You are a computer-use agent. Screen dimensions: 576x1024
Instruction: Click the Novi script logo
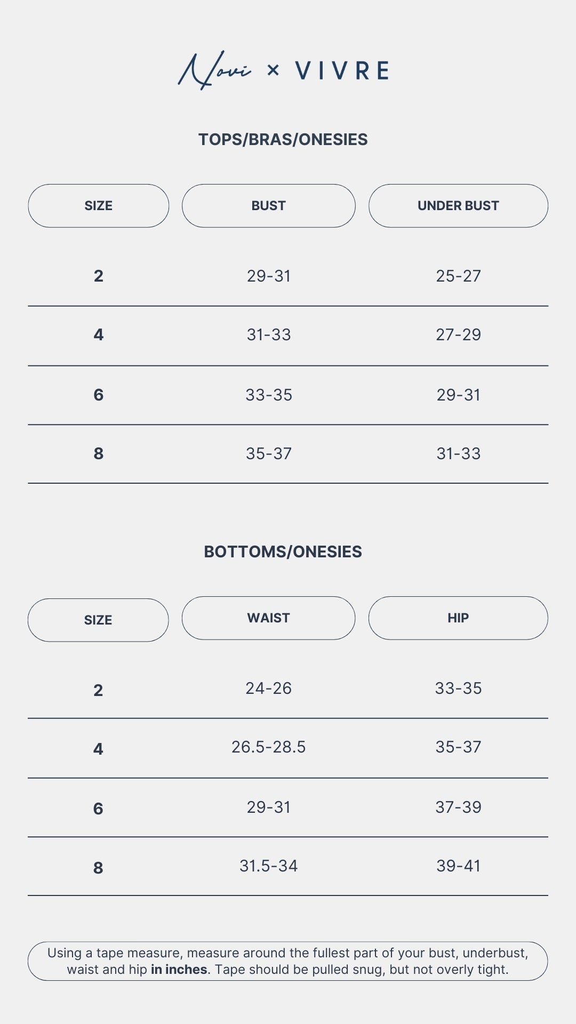(x=214, y=70)
